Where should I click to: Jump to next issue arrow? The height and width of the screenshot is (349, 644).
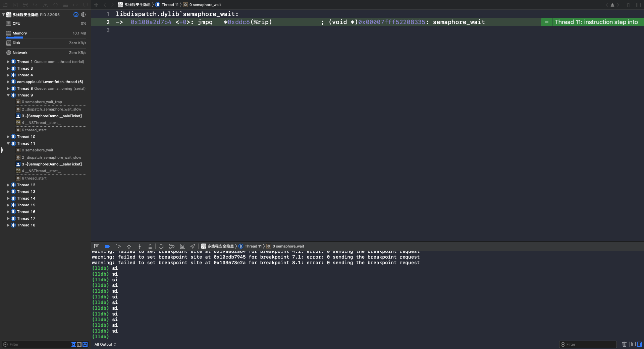coord(618,5)
